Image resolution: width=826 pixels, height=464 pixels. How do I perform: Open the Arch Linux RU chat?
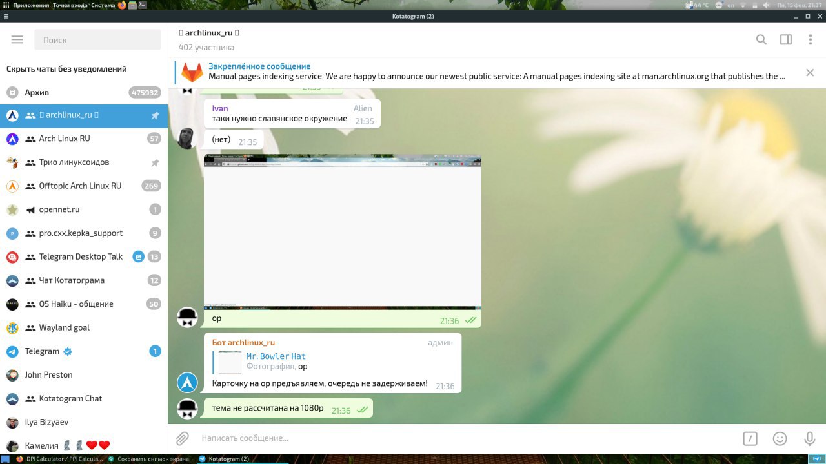(x=84, y=139)
